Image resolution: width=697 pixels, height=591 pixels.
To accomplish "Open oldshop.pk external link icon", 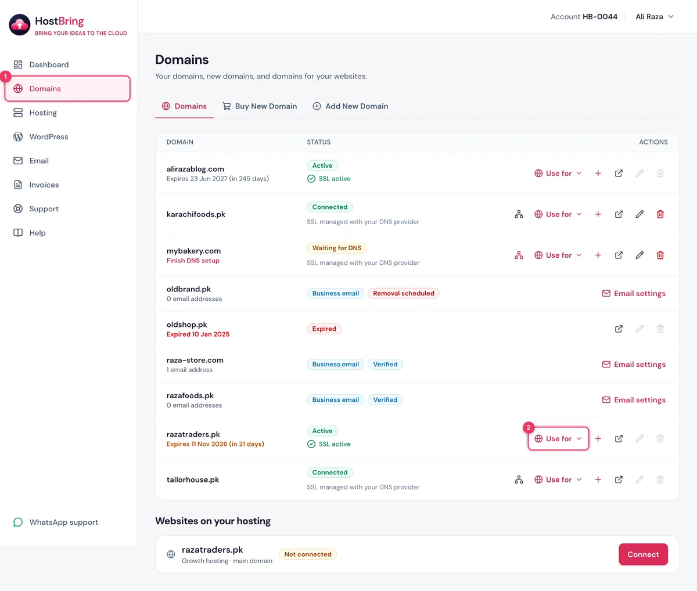I will [619, 329].
